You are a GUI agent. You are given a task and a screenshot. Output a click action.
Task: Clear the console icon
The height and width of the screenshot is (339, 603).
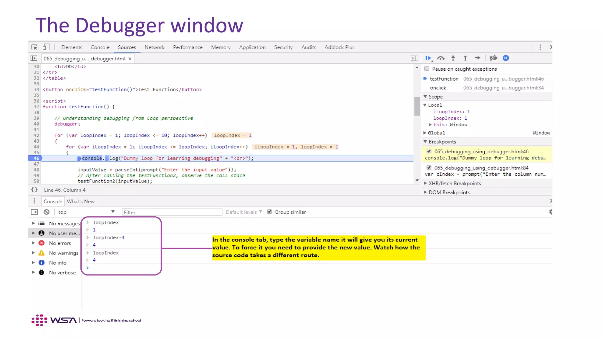(47, 212)
